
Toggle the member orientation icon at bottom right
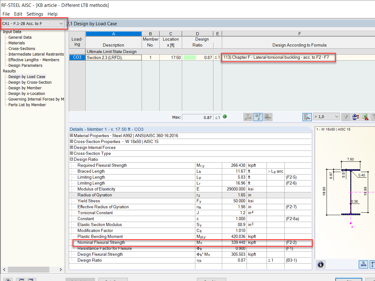(373, 264)
